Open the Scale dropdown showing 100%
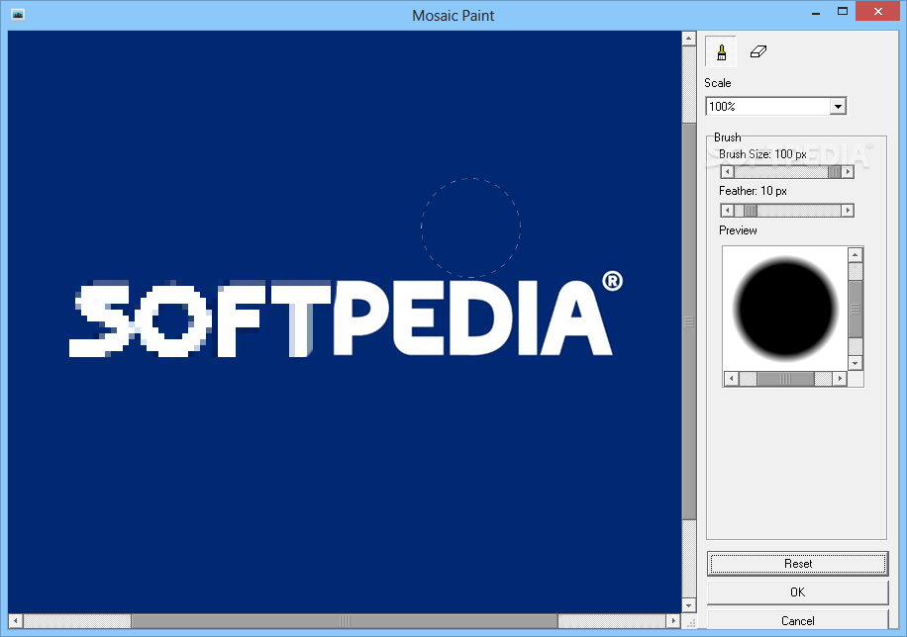 pos(838,107)
